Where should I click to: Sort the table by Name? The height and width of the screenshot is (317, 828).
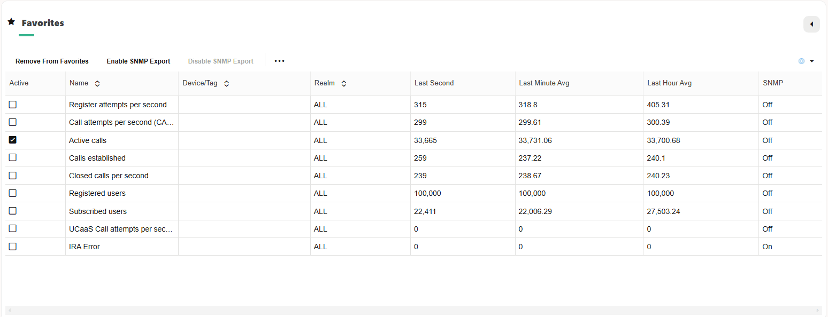coord(97,83)
